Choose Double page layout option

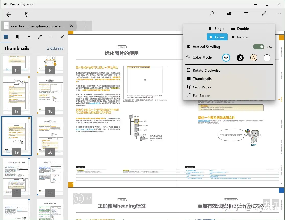coord(240,29)
